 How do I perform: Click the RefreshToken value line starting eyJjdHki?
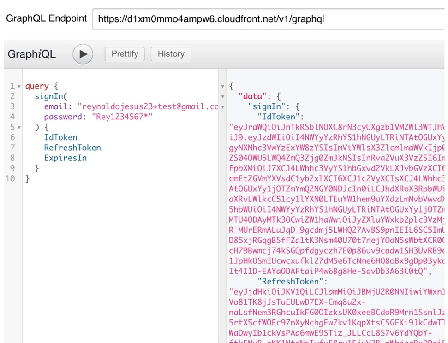tap(336, 291)
